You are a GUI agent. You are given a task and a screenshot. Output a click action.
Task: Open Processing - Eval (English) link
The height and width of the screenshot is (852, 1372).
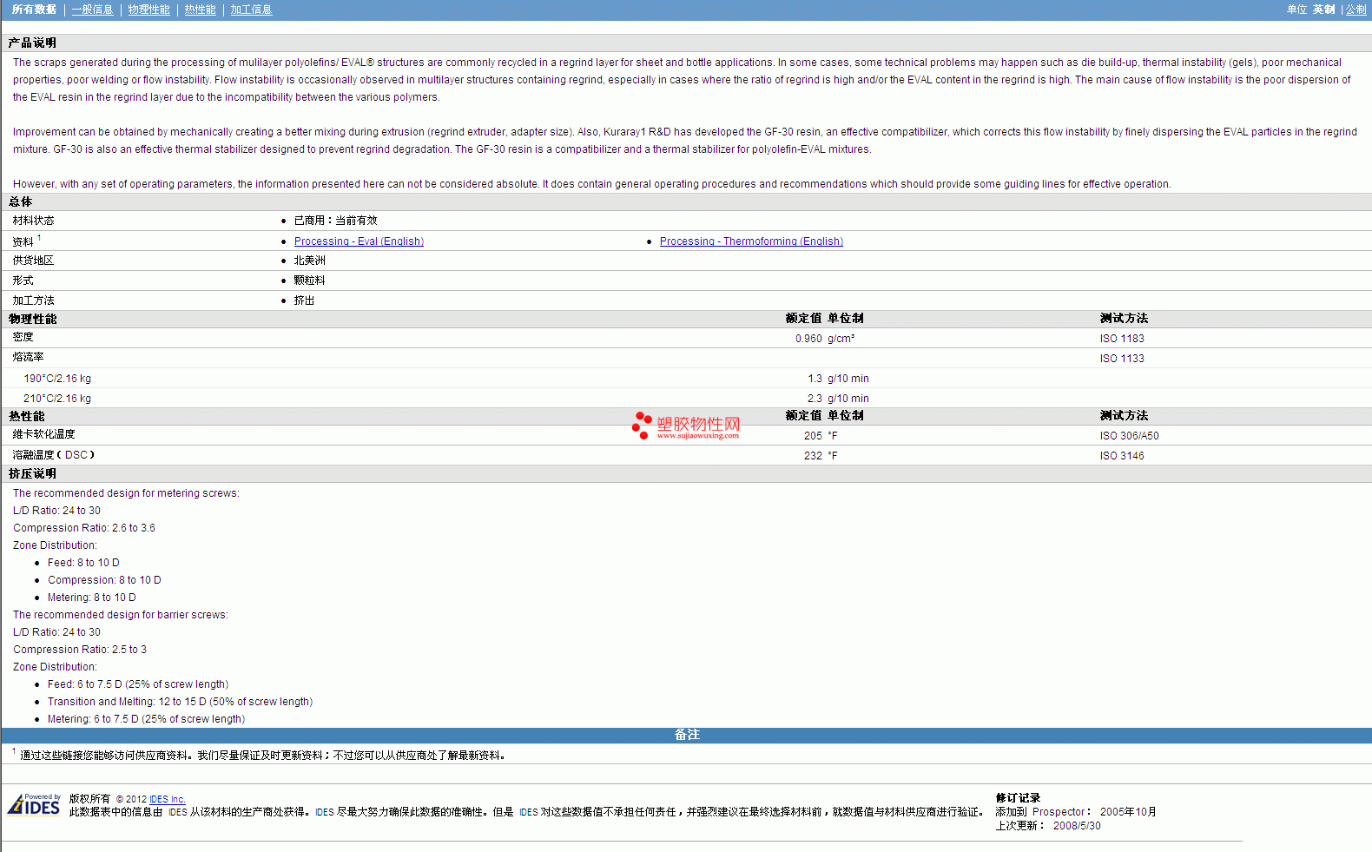[x=359, y=241]
